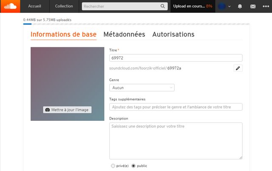Open the three-dots more menu
272x171 pixels.
[x=266, y=6]
